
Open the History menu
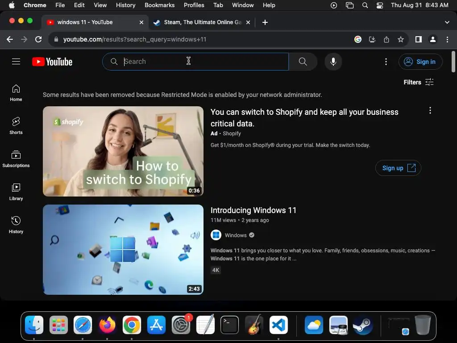(125, 5)
